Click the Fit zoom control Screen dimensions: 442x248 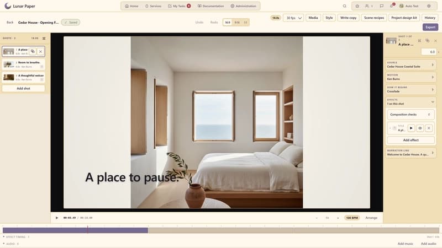click(x=327, y=218)
